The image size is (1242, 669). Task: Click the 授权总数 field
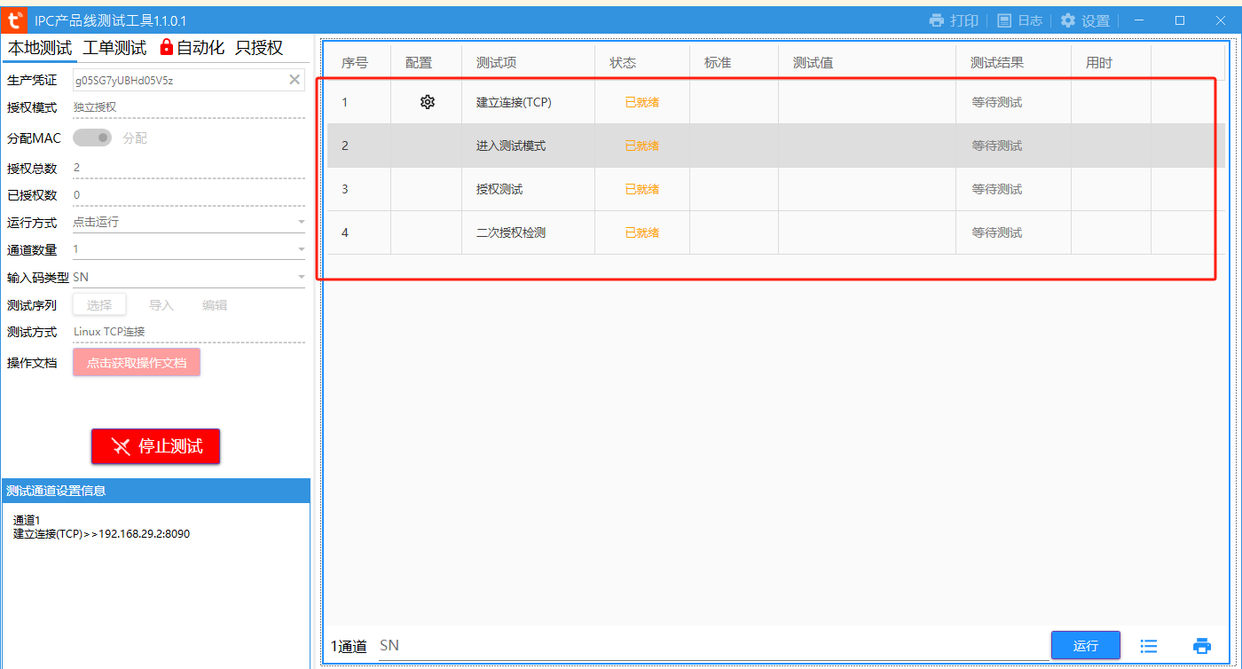(189, 168)
